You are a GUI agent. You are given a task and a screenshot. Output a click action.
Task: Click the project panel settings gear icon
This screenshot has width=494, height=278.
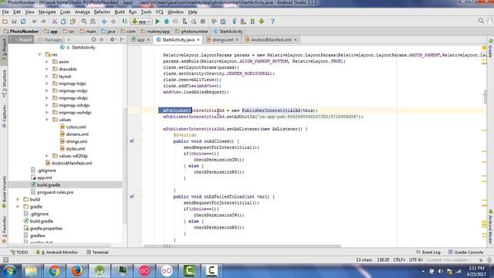113,39
